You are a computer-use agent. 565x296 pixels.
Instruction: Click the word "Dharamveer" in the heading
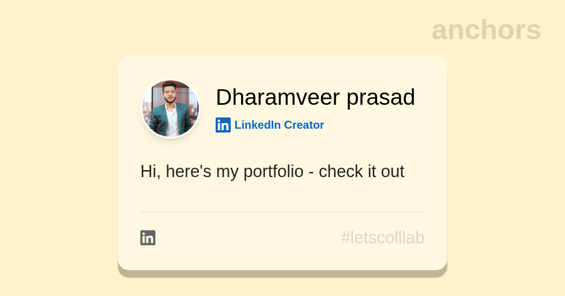click(277, 97)
